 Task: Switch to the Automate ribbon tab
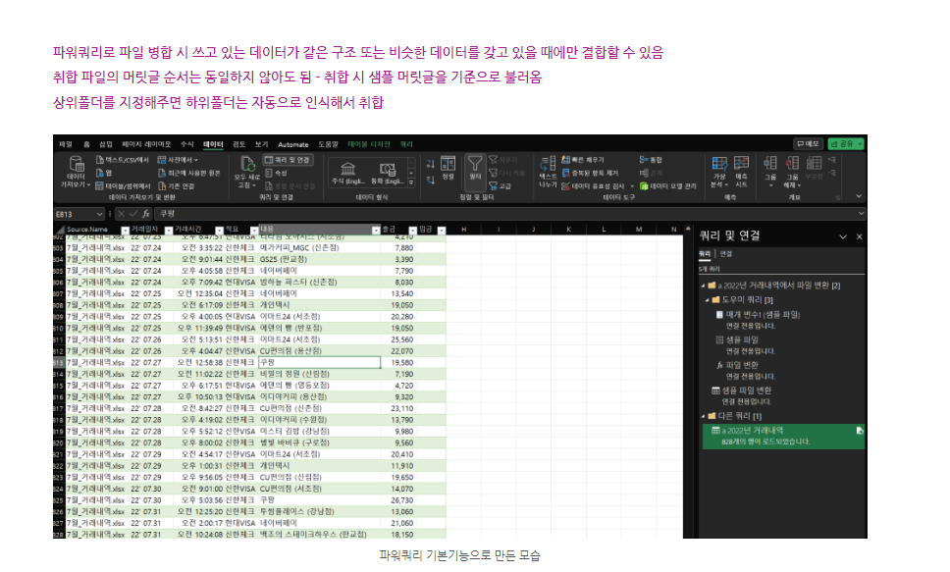click(x=293, y=144)
